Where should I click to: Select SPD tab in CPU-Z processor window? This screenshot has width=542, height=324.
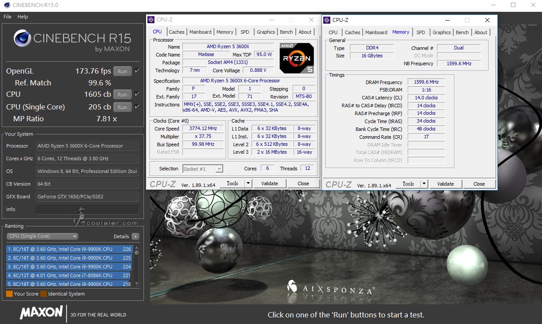[x=245, y=32]
